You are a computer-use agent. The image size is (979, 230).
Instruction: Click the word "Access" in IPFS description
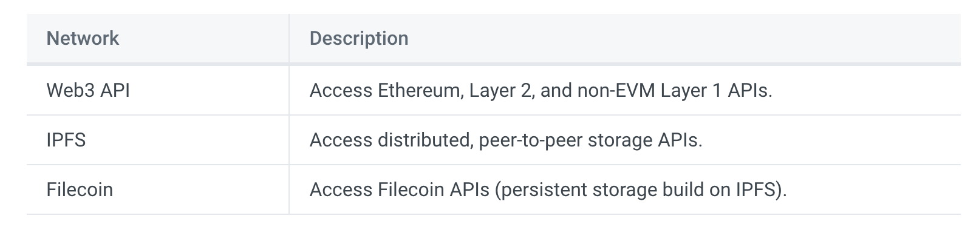point(341,140)
